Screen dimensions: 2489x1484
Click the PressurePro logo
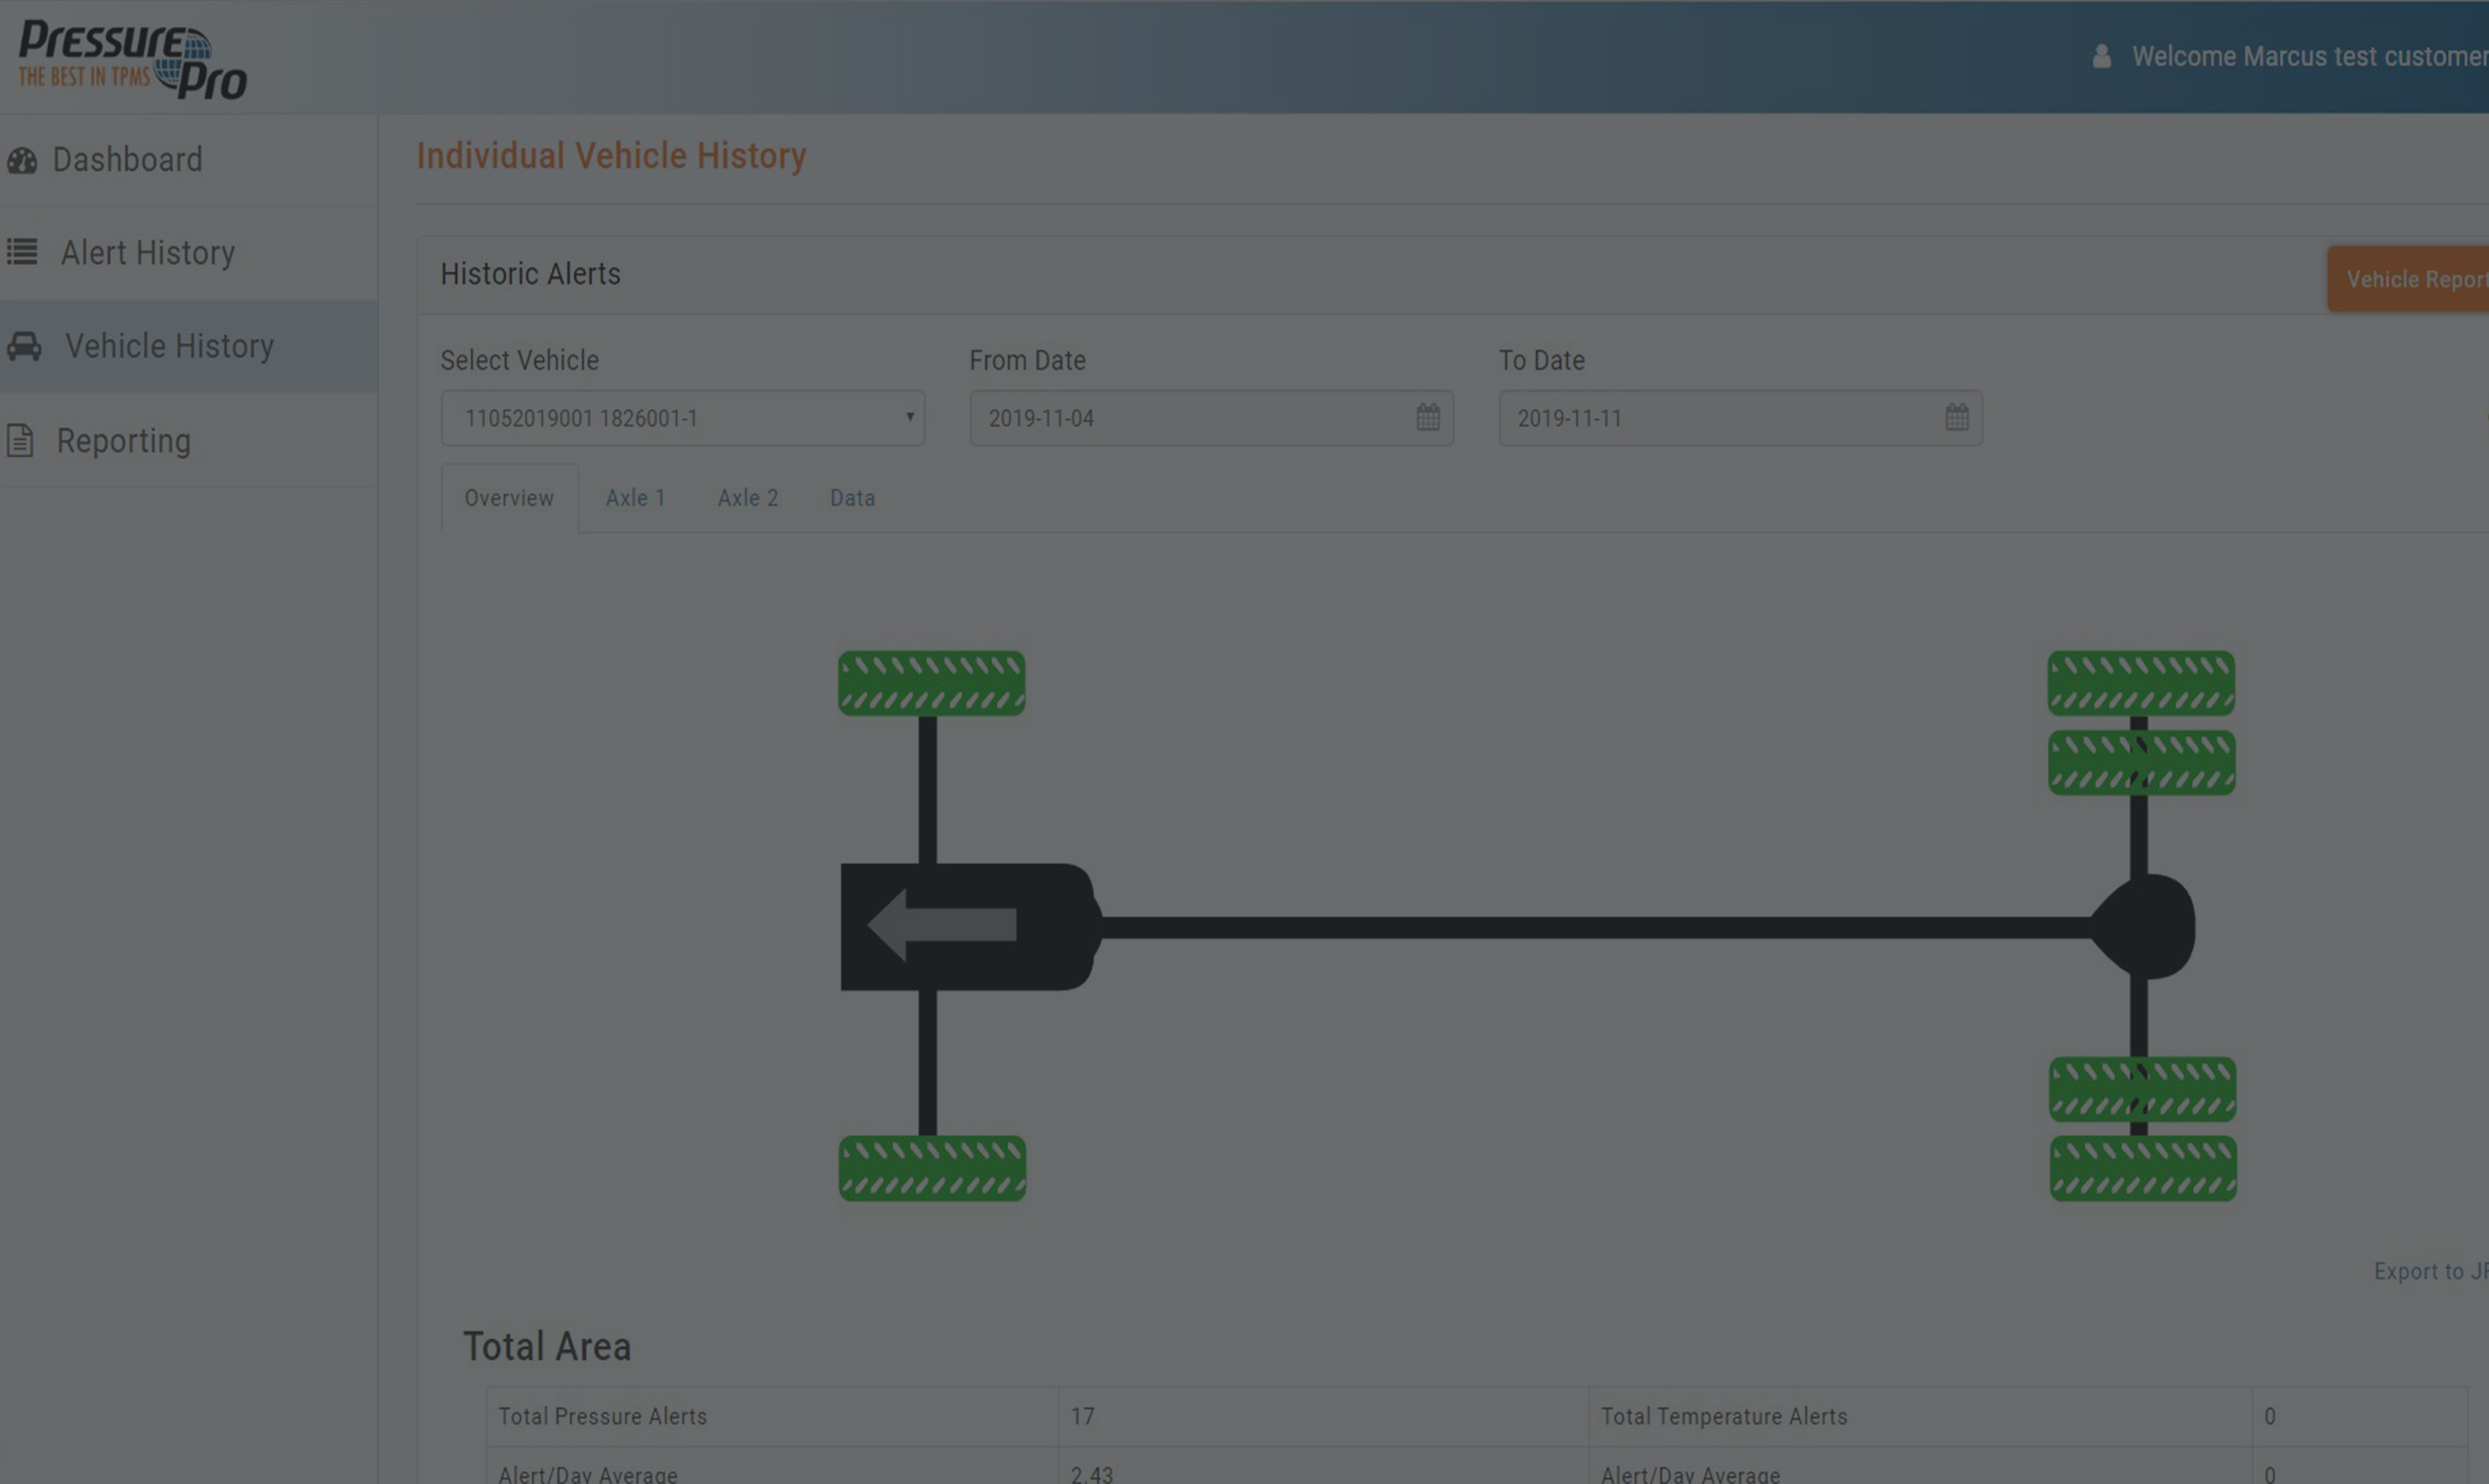tap(132, 59)
